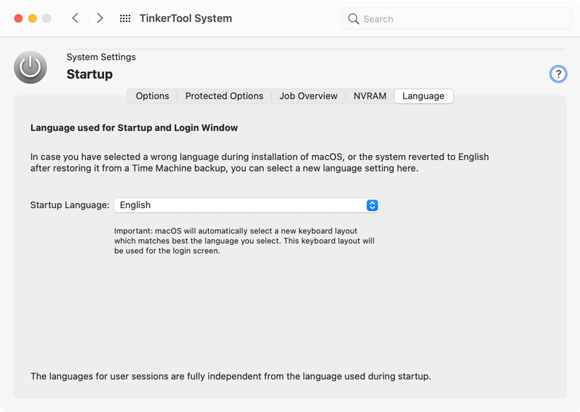Screen dimensions: 580x412
Task: Open the Options tab
Action: (x=152, y=96)
